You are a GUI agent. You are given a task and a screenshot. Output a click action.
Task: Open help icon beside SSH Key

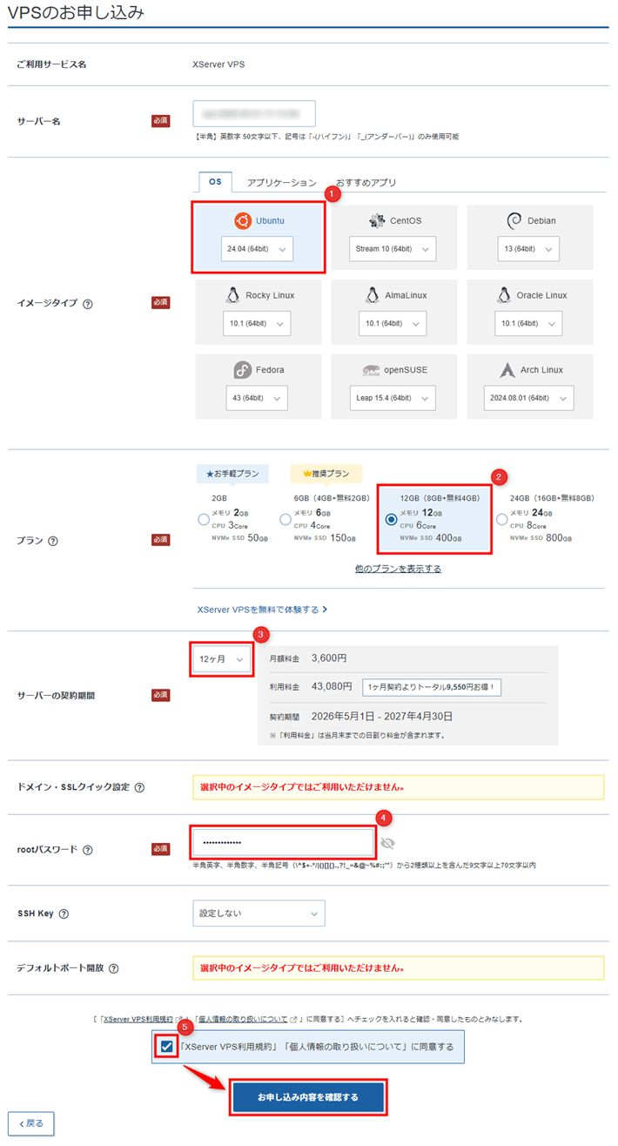[64, 913]
